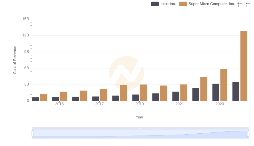The height and width of the screenshot is (146, 254).
Task: Click the 2021 x-axis label
Action: pos(179,104)
